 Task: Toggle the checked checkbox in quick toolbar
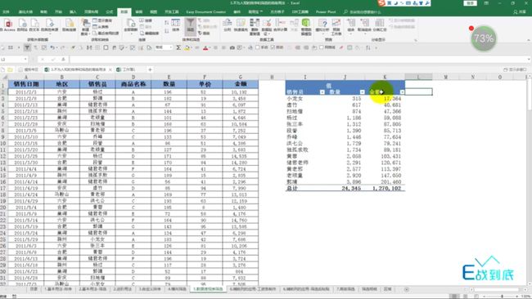273,47
